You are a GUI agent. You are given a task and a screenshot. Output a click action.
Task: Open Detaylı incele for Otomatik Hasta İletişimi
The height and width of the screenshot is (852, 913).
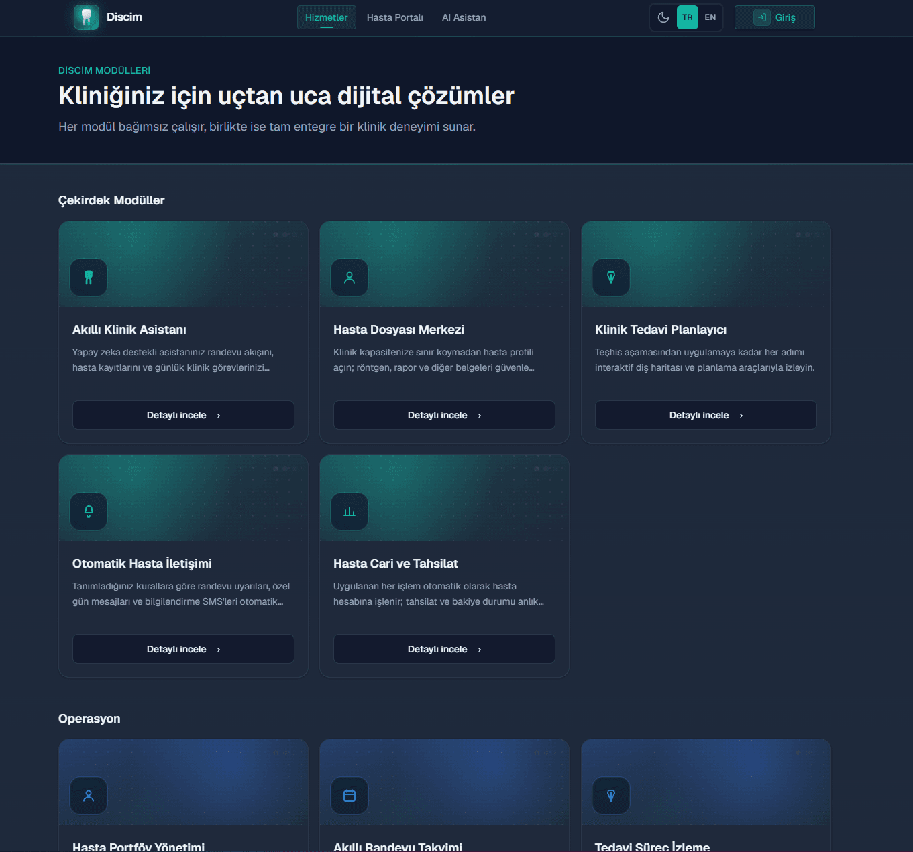pos(183,649)
